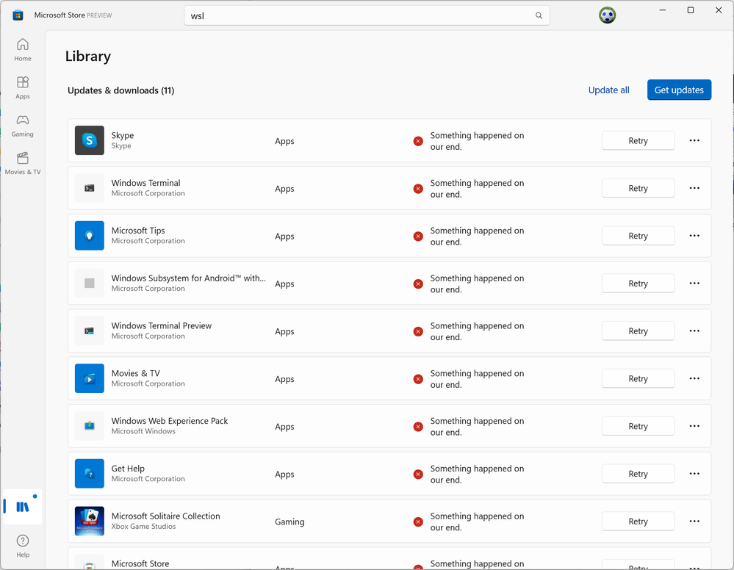
Task: Click the Skype app name text
Action: 123,135
